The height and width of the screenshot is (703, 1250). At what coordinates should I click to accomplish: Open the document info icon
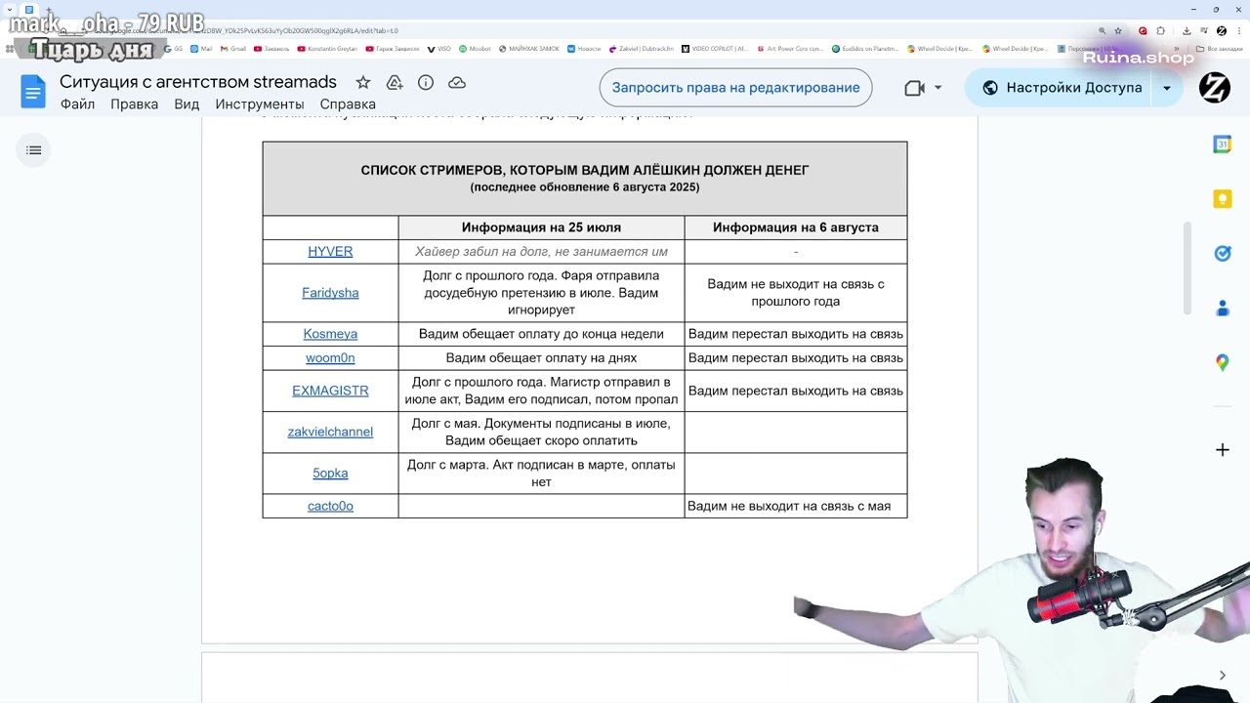click(x=426, y=83)
